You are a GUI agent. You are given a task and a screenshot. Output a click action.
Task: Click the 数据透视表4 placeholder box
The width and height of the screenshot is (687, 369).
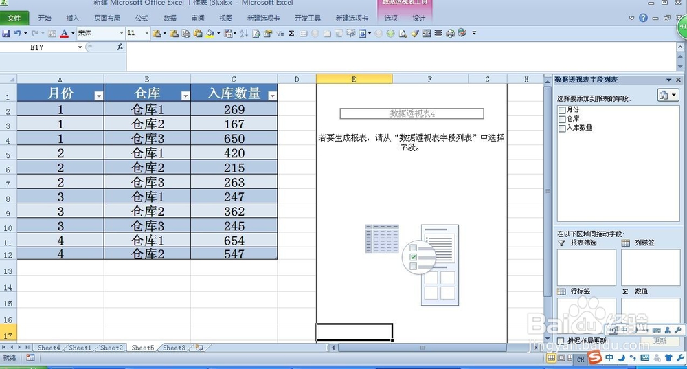pos(412,113)
